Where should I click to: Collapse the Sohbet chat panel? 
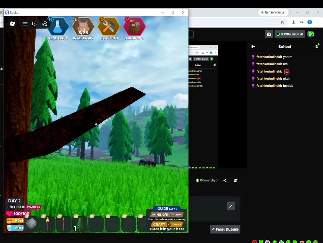coord(253,47)
